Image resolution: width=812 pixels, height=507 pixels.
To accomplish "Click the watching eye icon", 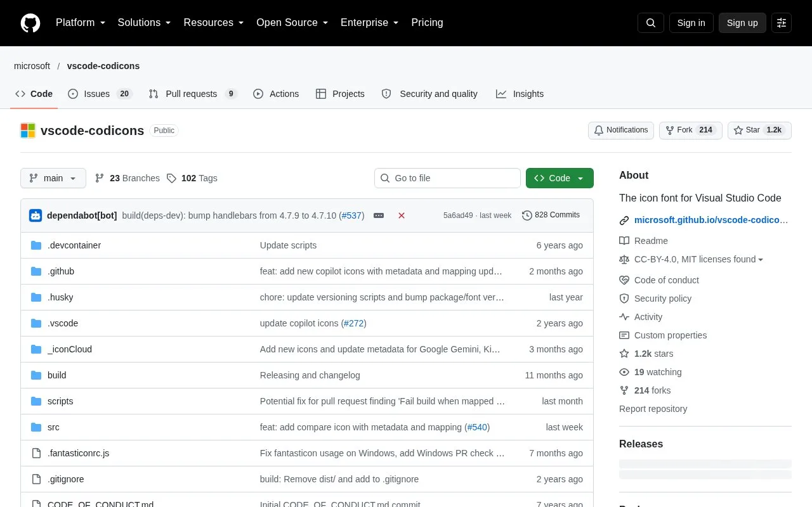I will pos(624,372).
